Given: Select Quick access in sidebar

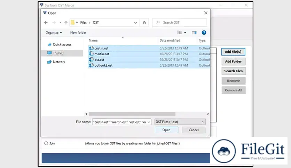Looking at the screenshot, I should 62,44.
